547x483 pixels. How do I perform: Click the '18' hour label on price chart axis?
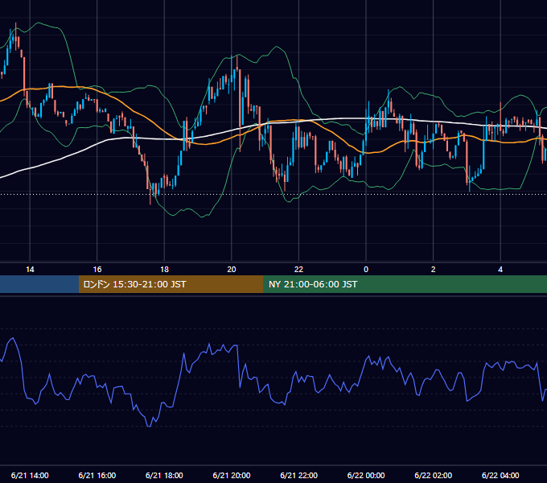(164, 270)
